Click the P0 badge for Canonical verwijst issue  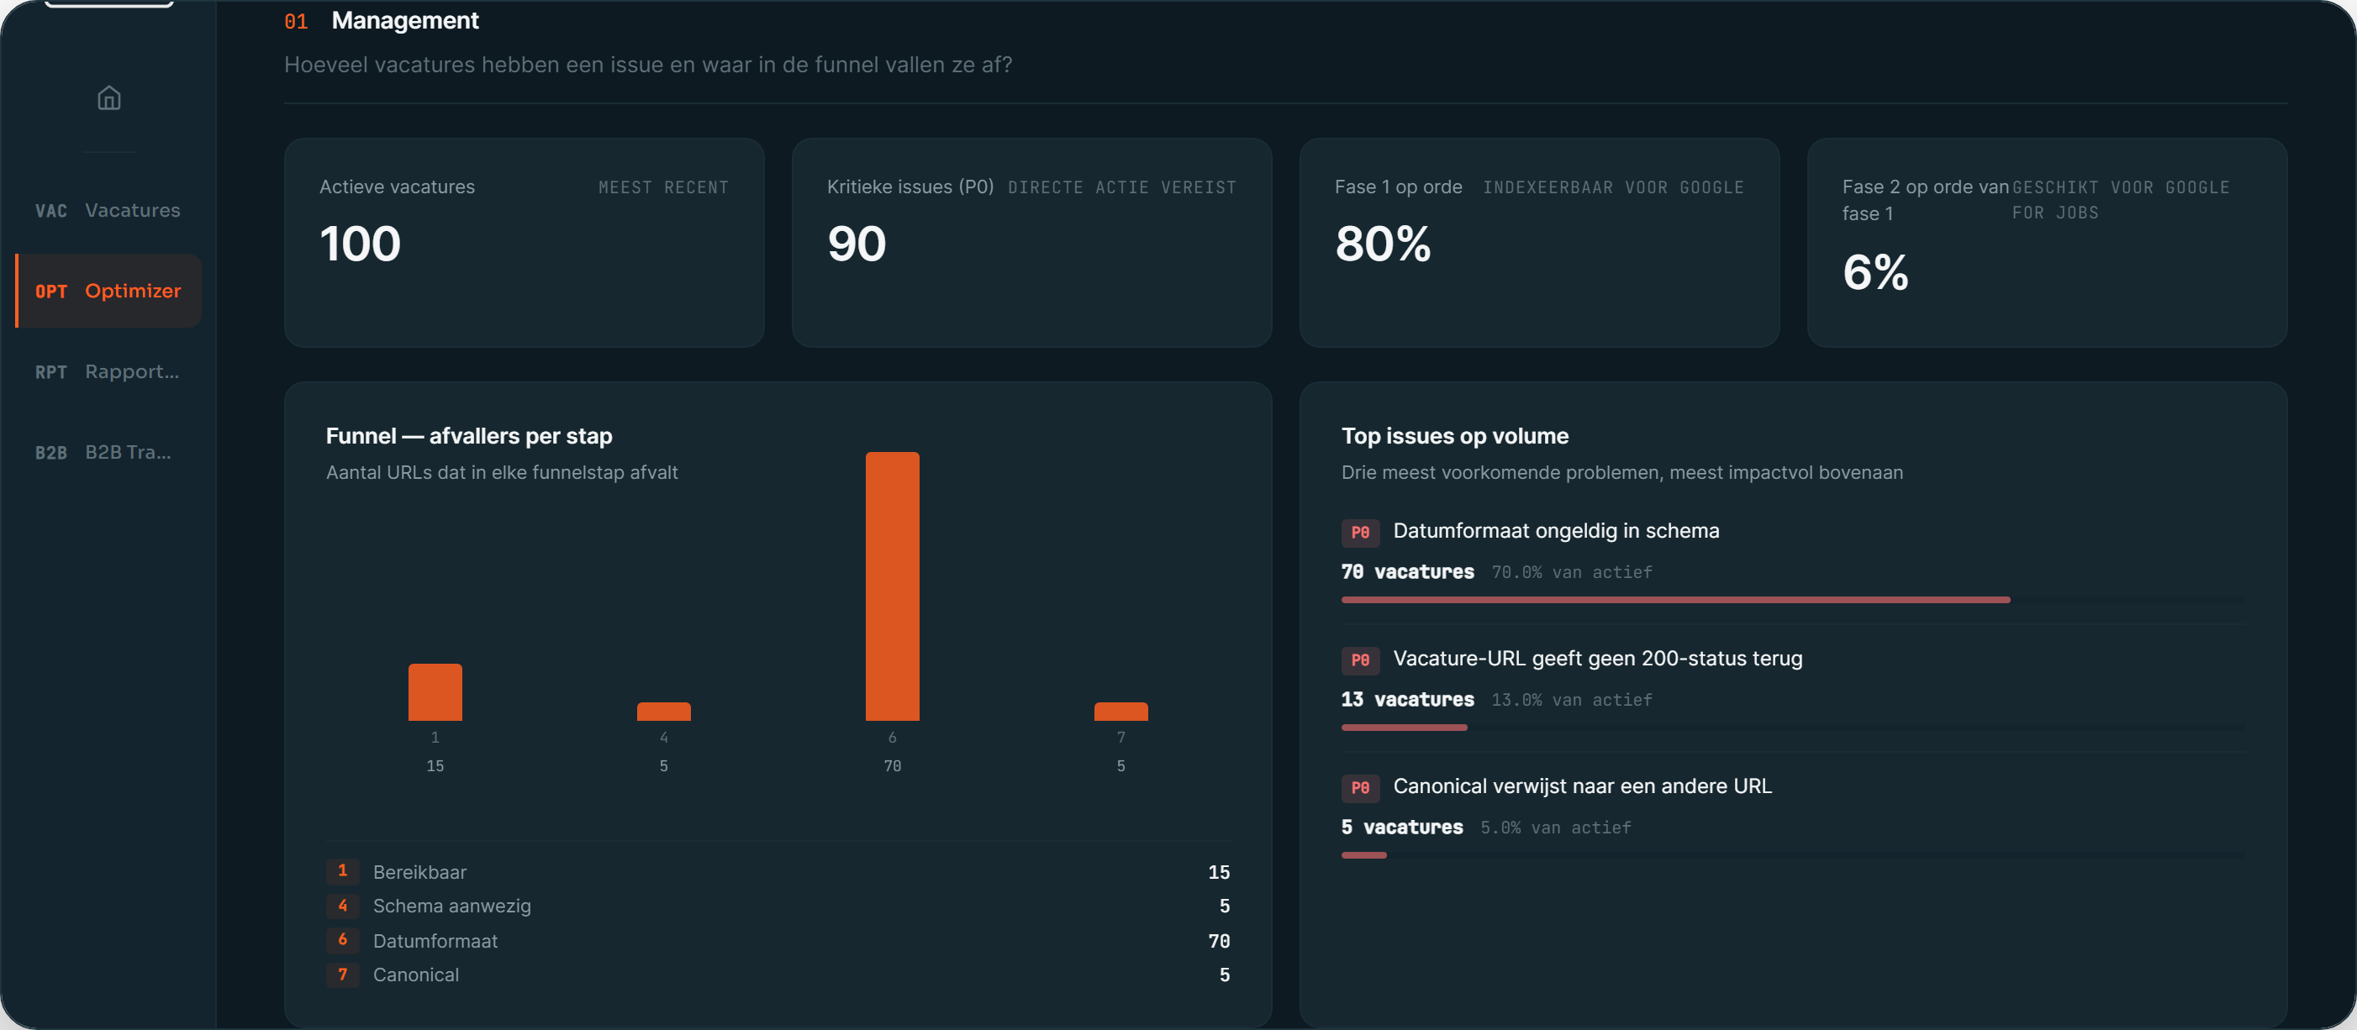[1360, 787]
